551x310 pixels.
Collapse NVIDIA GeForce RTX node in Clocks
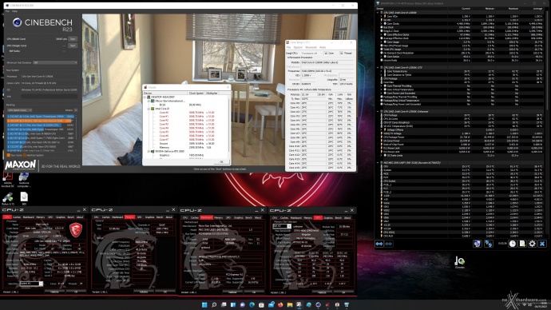(x=149, y=151)
